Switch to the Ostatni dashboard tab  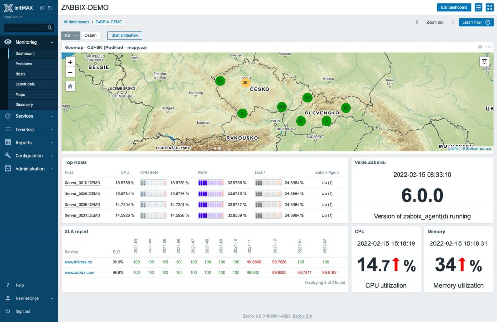point(90,35)
